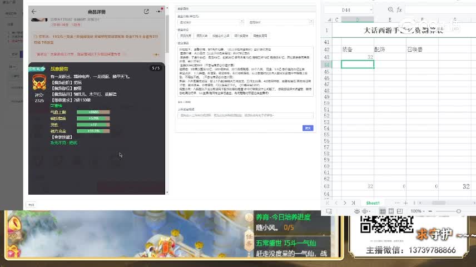476x267 pixels.
Task: Click the next sheet arrow
Action: (345, 203)
